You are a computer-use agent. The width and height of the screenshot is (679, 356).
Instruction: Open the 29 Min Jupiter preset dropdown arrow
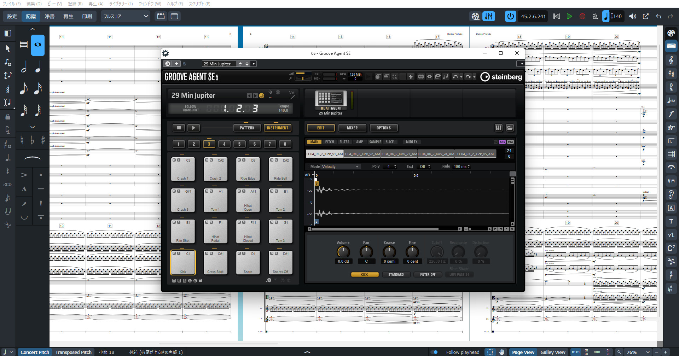click(254, 64)
